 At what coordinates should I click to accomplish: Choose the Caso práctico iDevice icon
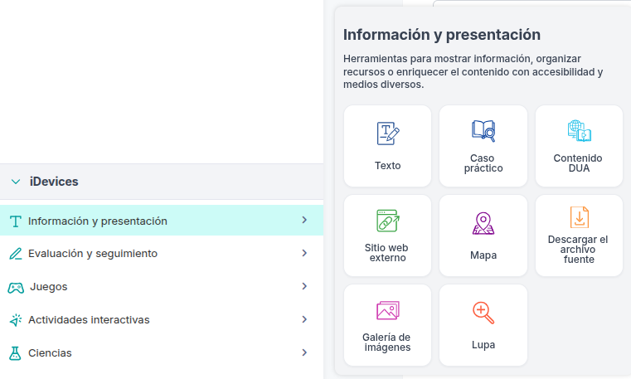483,131
